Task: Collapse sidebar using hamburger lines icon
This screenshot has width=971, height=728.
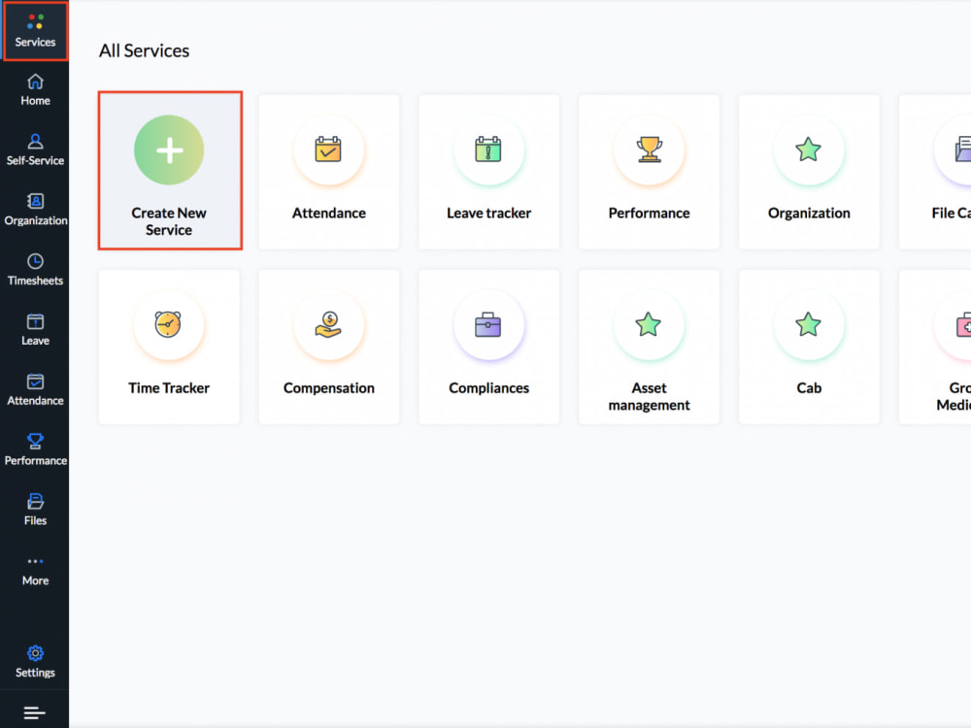Action: click(x=35, y=713)
